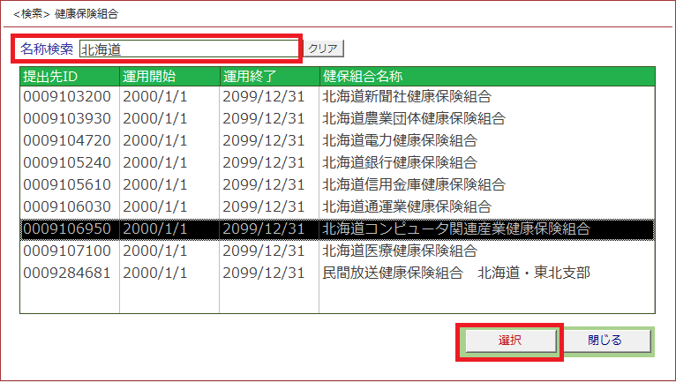Select the 北海道信用金庫健康保険組合 row
Screen dimensions: 676x382
pyautogui.click(x=413, y=184)
